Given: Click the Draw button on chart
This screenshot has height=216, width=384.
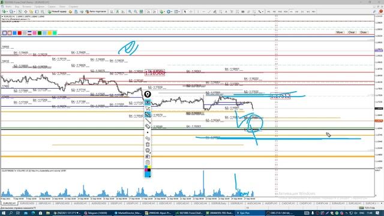Looking at the screenshot, I should tap(364, 32).
